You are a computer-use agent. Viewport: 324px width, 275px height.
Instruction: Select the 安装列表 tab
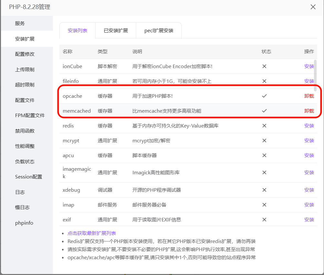[77, 31]
